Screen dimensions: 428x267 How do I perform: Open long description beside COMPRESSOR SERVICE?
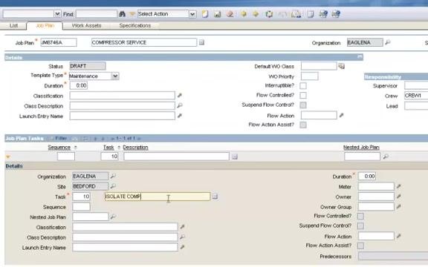(201, 42)
